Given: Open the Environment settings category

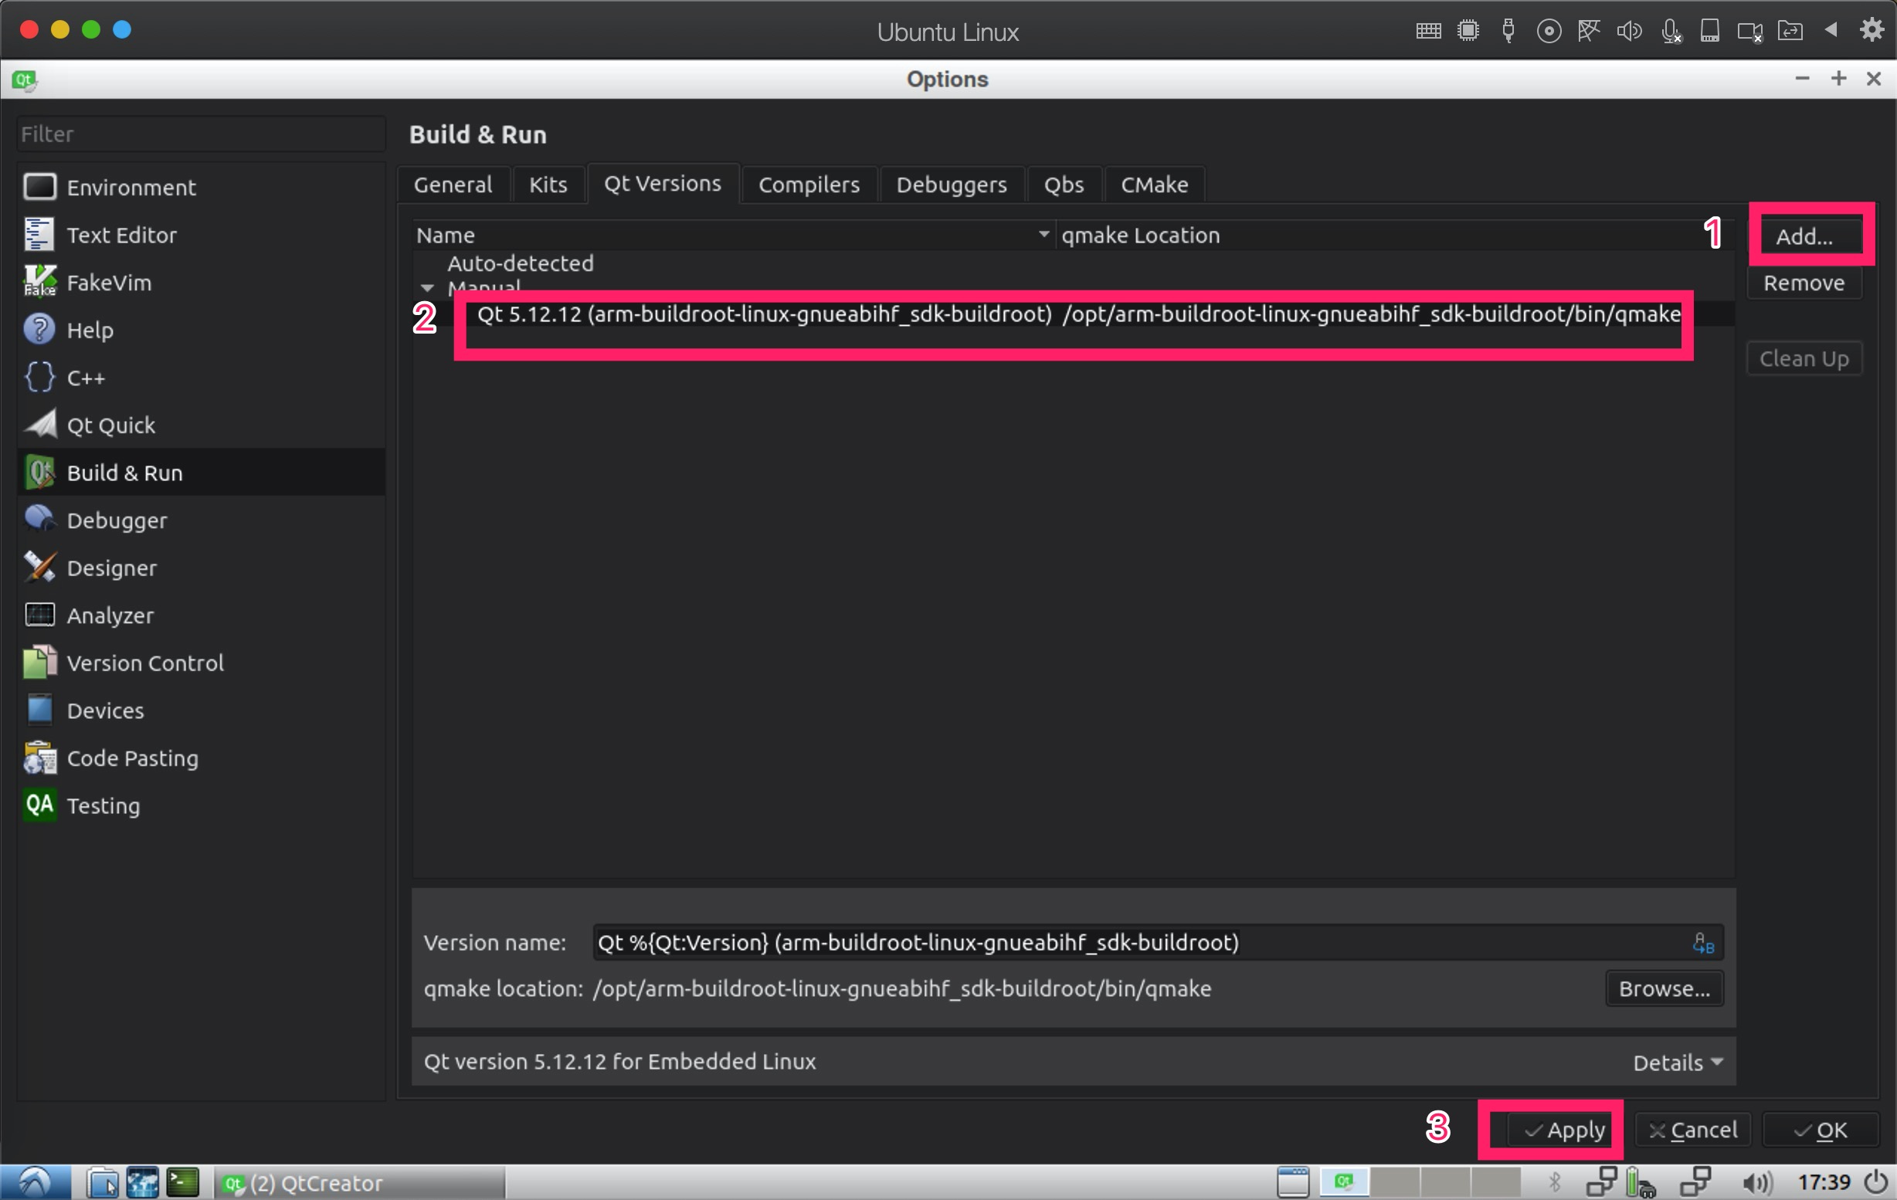Looking at the screenshot, I should pyautogui.click(x=201, y=188).
